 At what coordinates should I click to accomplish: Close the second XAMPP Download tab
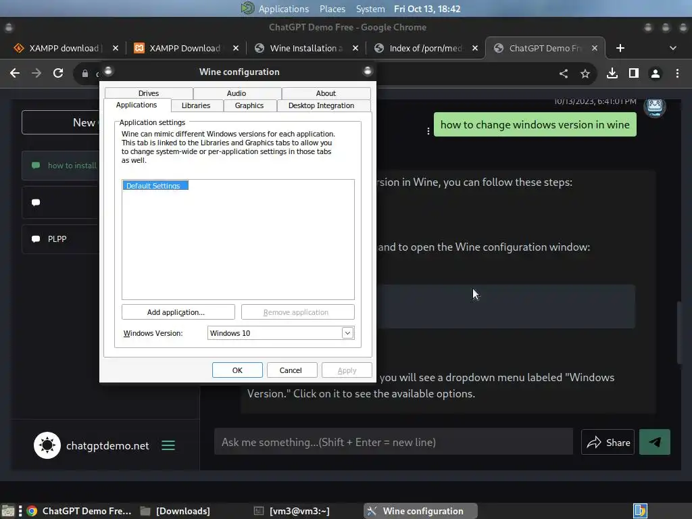click(x=236, y=48)
